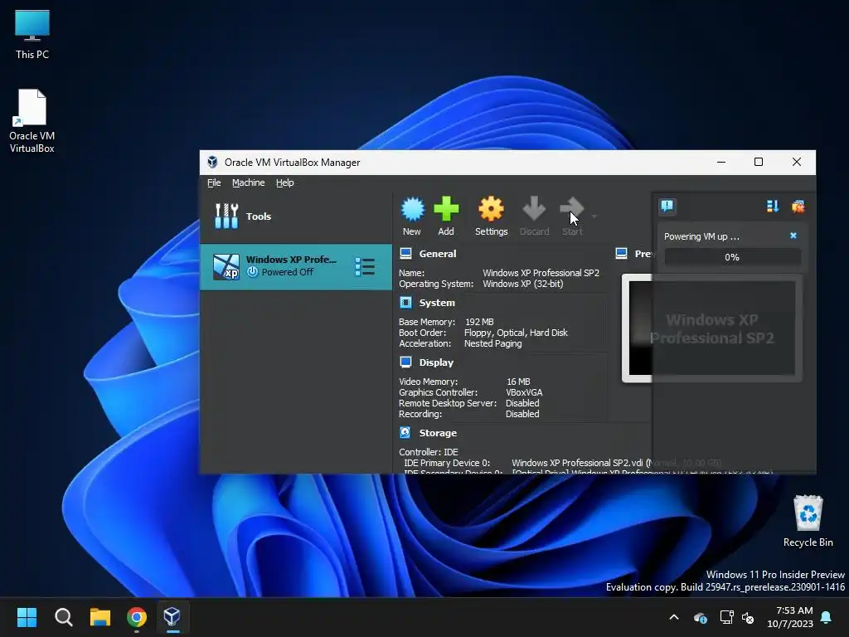Click the System chip icon
The image size is (849, 637).
click(405, 302)
